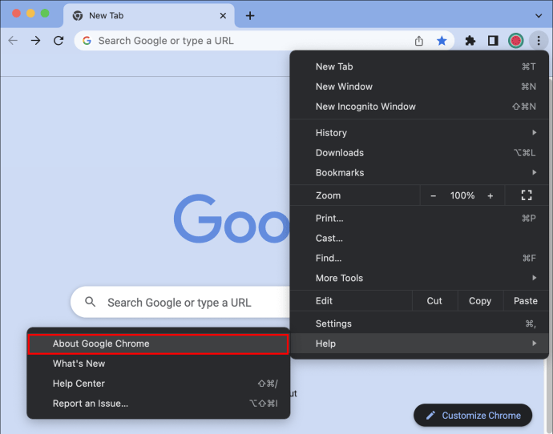The image size is (553, 434).
Task: Click the 100% zoom value
Action: [462, 195]
